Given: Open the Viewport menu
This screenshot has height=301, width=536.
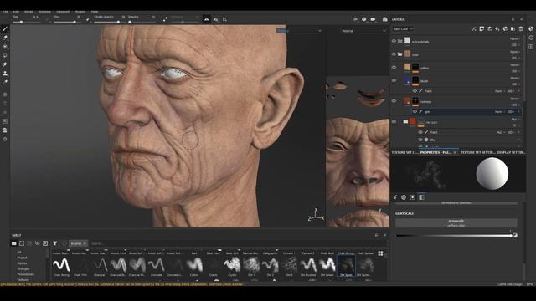Looking at the screenshot, I should 63,12.
